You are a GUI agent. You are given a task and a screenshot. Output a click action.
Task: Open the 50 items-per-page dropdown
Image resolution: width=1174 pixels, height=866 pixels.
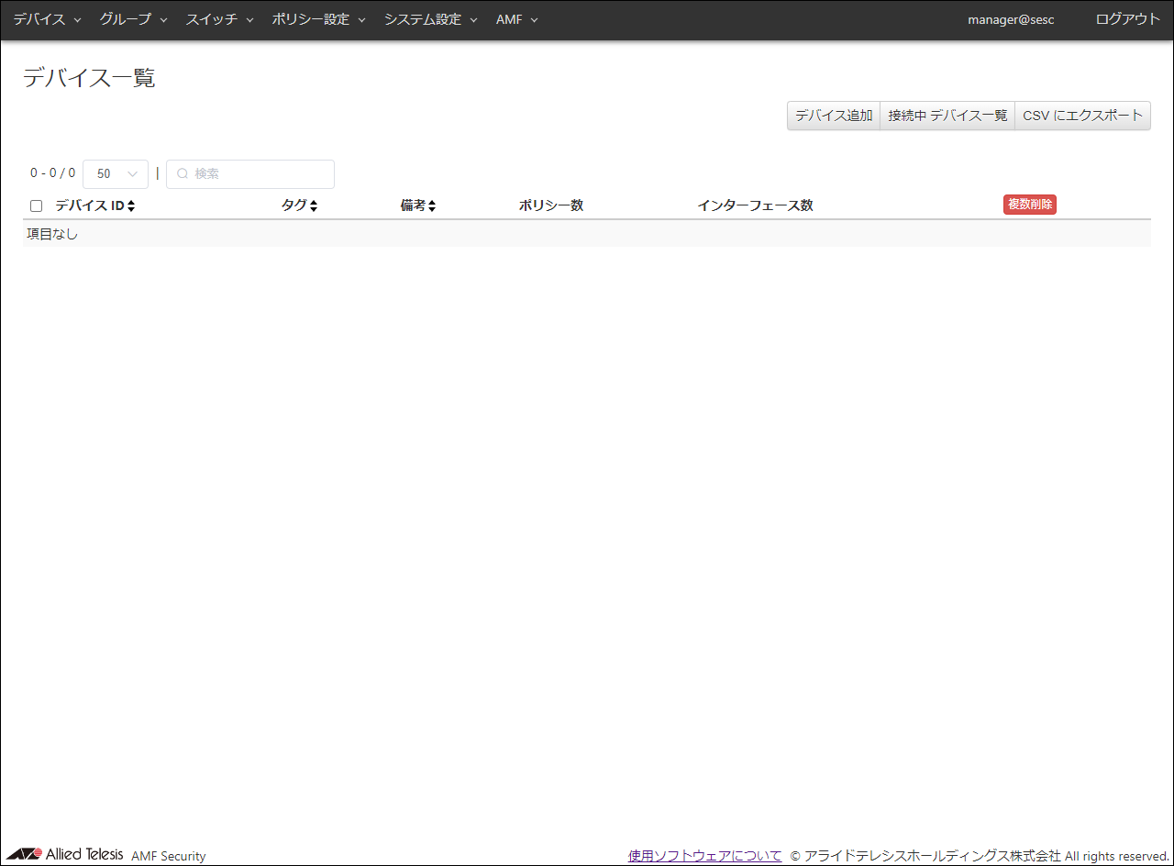(116, 174)
